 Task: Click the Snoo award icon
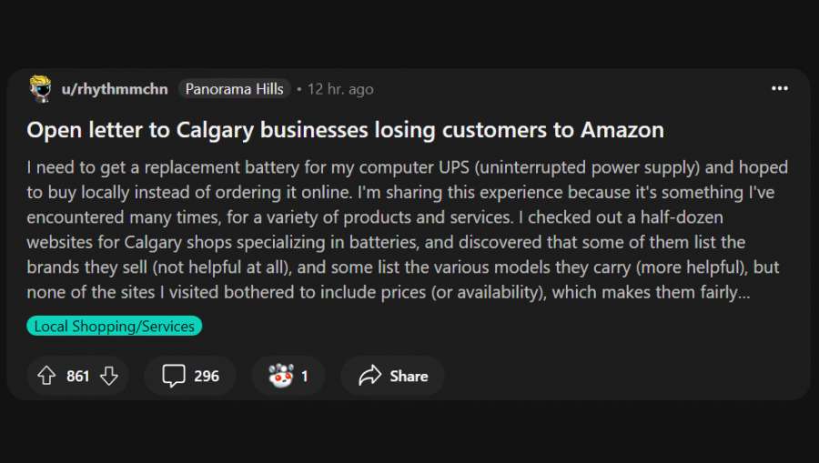tap(280, 376)
